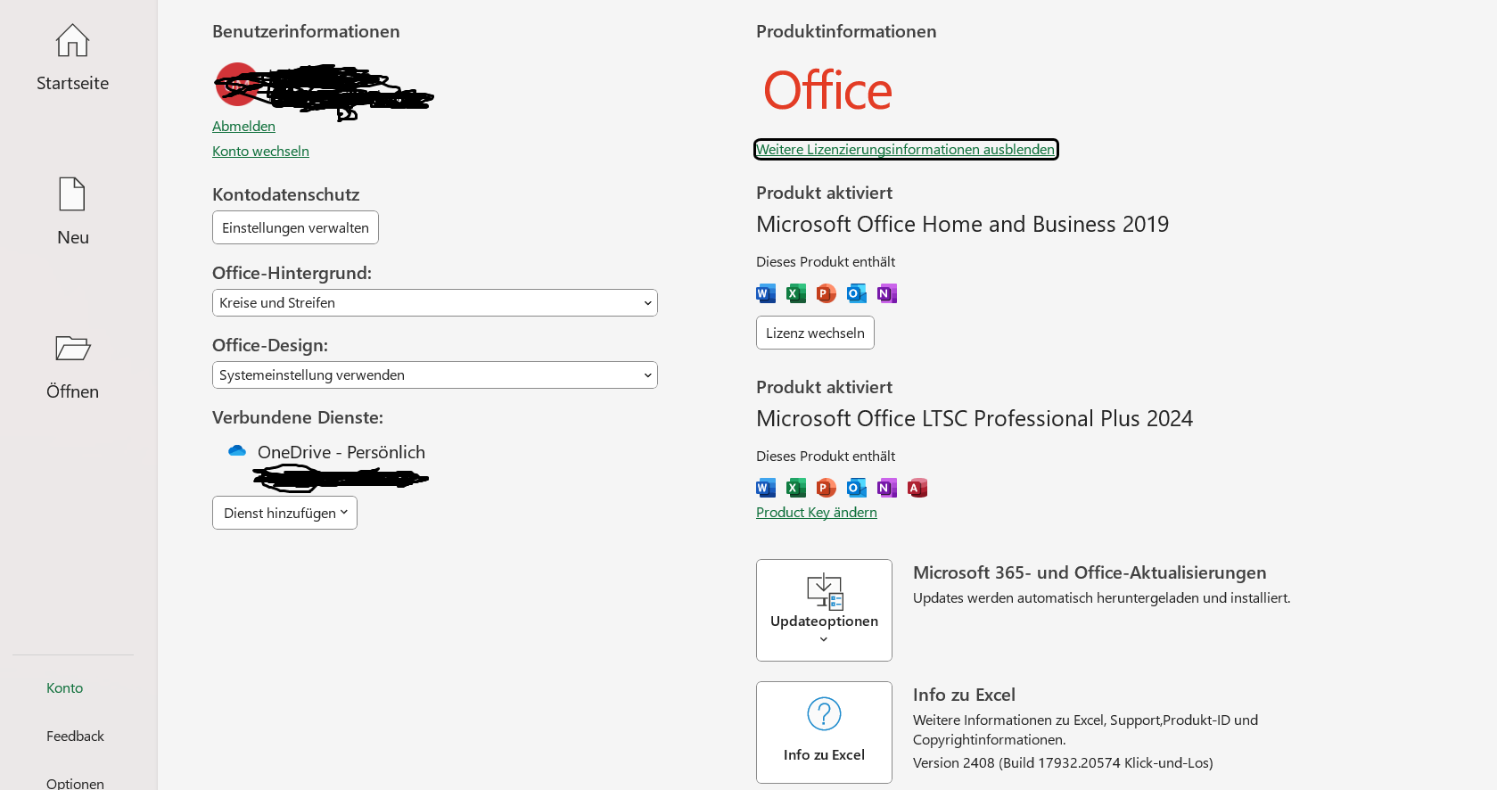Click the Abmelden link
The width and height of the screenshot is (1497, 790).
click(x=243, y=127)
